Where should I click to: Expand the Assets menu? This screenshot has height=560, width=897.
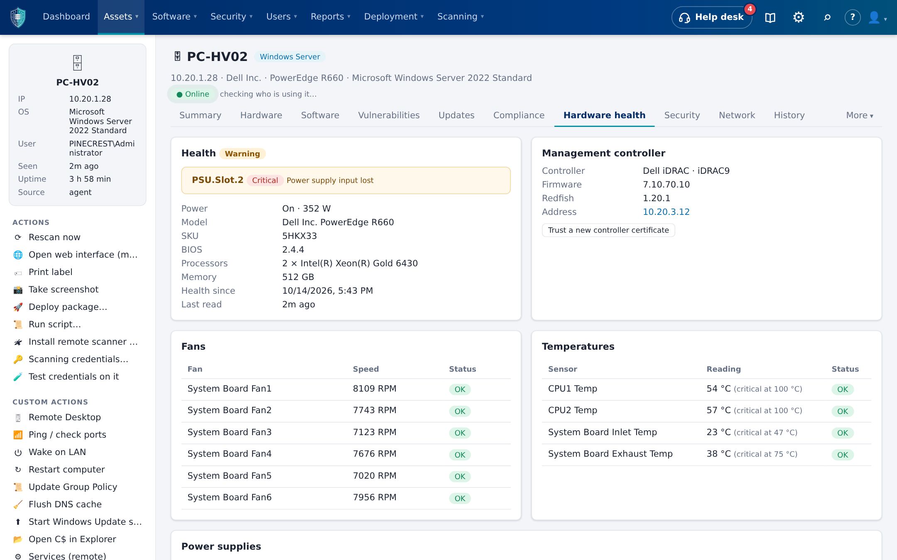(x=121, y=17)
